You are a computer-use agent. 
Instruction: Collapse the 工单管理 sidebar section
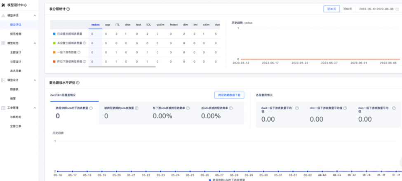pos(35,108)
